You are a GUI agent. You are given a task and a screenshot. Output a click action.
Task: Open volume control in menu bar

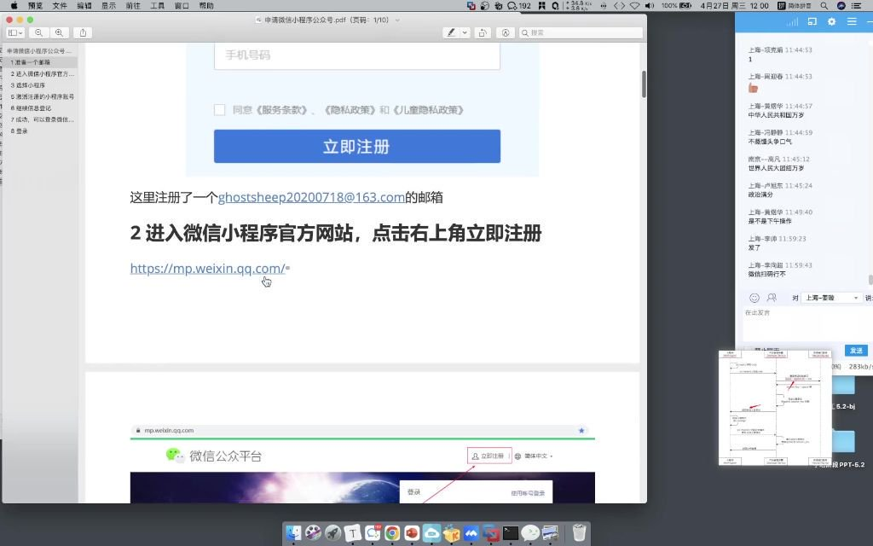point(649,6)
